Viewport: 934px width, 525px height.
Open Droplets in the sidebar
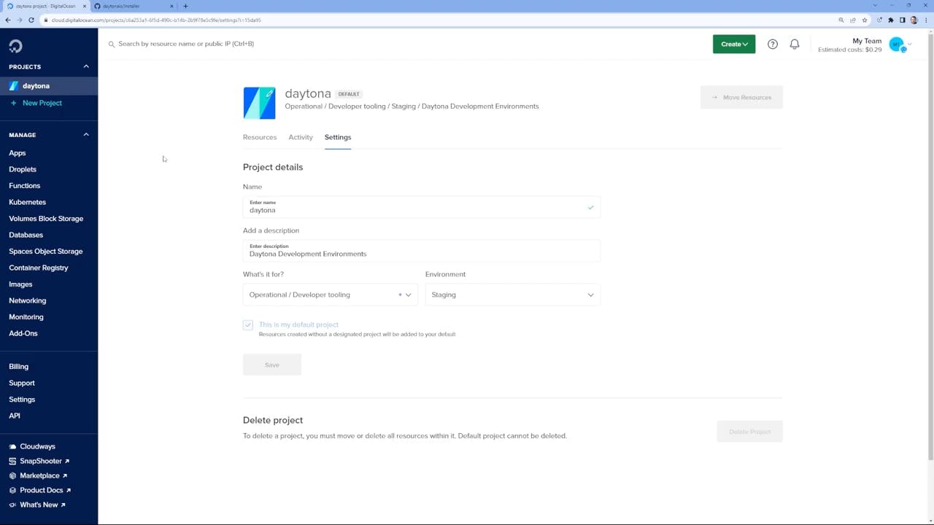point(23,169)
